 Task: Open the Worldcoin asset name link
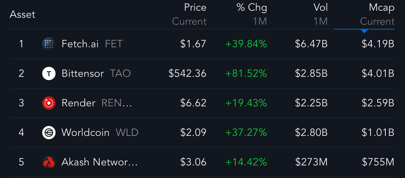(x=86, y=133)
